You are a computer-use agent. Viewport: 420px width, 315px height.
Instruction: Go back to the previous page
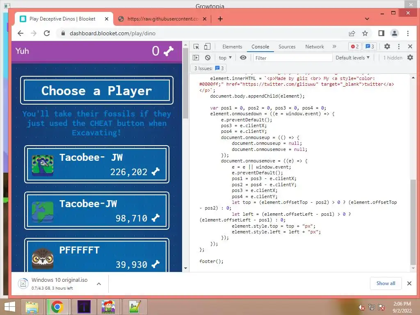click(21, 33)
